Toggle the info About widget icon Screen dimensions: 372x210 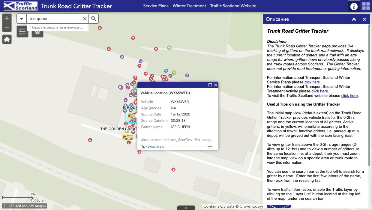coord(354,6)
